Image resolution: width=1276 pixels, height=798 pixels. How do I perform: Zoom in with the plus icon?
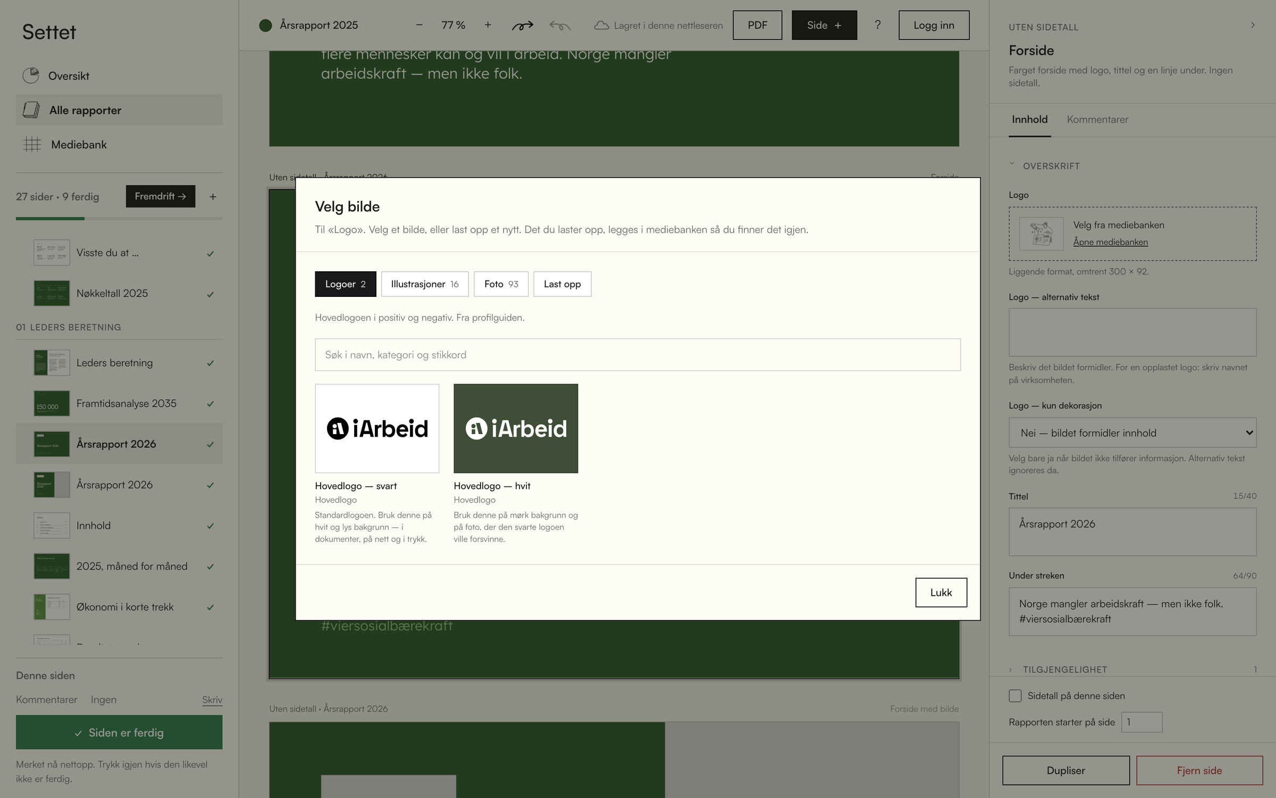pyautogui.click(x=488, y=25)
